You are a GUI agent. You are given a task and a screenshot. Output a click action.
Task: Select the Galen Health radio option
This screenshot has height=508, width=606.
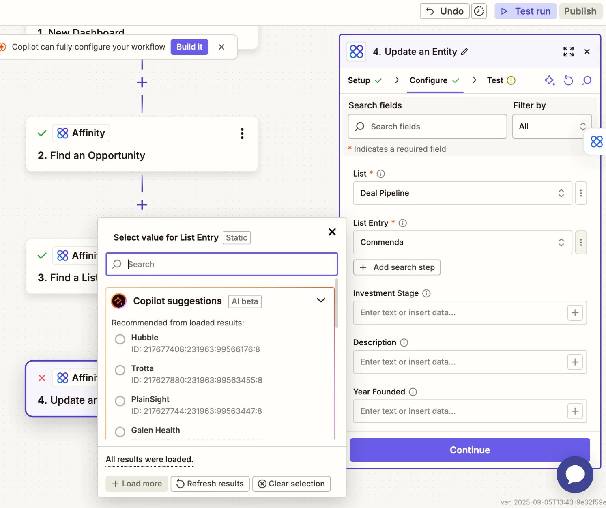pos(120,432)
